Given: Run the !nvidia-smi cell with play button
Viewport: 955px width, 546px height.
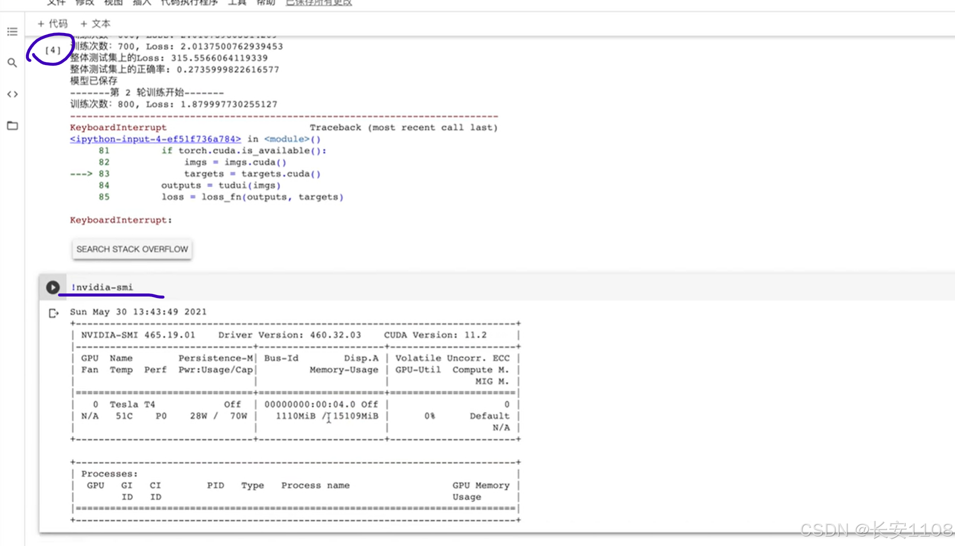Looking at the screenshot, I should pyautogui.click(x=53, y=287).
